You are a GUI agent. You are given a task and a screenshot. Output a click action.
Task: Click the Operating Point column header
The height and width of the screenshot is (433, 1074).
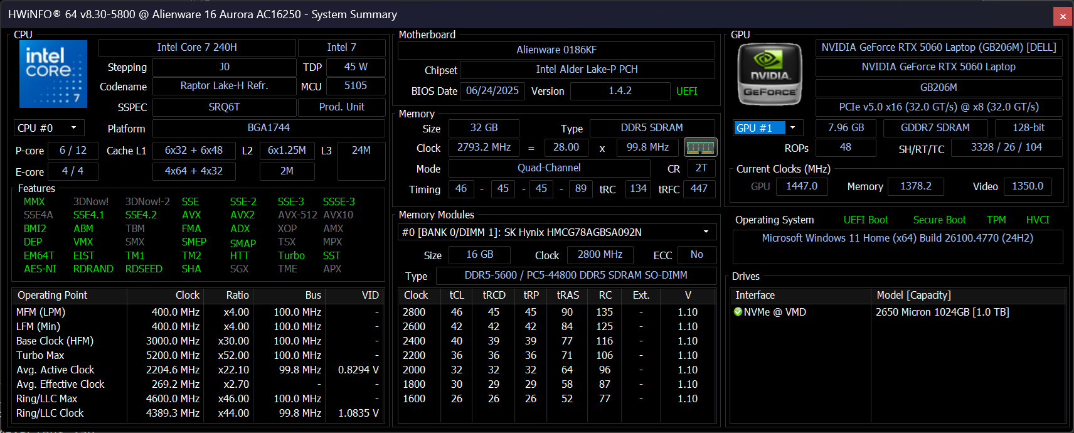[x=53, y=295]
